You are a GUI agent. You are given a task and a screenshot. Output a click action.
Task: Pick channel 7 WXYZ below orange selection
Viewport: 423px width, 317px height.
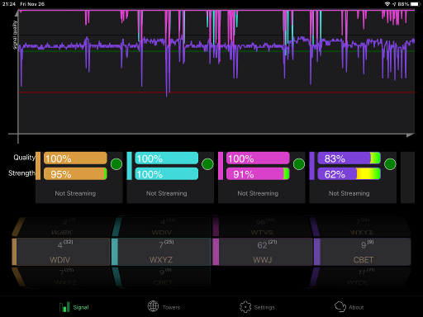pos(64,277)
